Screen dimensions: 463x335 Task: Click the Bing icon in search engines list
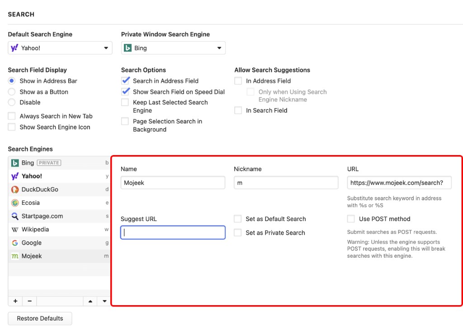tap(15, 163)
